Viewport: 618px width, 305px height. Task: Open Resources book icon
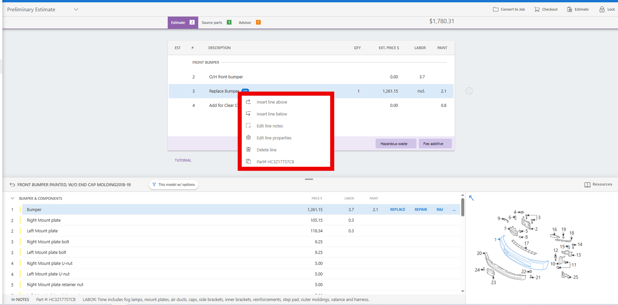(587, 185)
